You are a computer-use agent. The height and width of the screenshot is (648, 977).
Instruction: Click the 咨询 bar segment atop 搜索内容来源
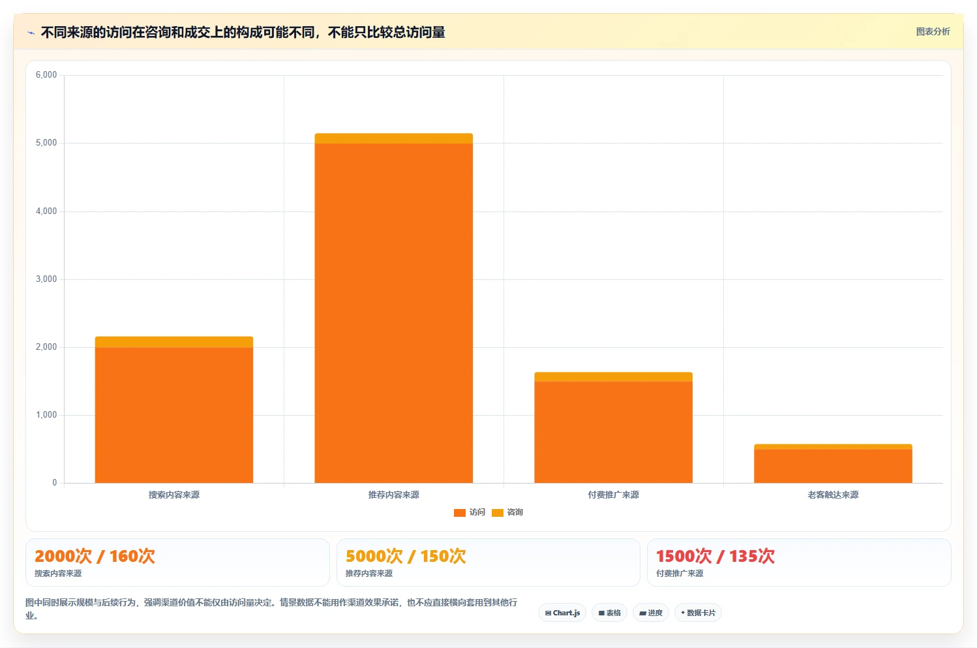click(x=174, y=342)
